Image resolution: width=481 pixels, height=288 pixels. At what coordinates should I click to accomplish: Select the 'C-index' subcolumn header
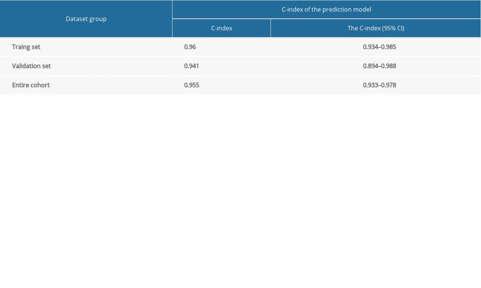(x=221, y=28)
